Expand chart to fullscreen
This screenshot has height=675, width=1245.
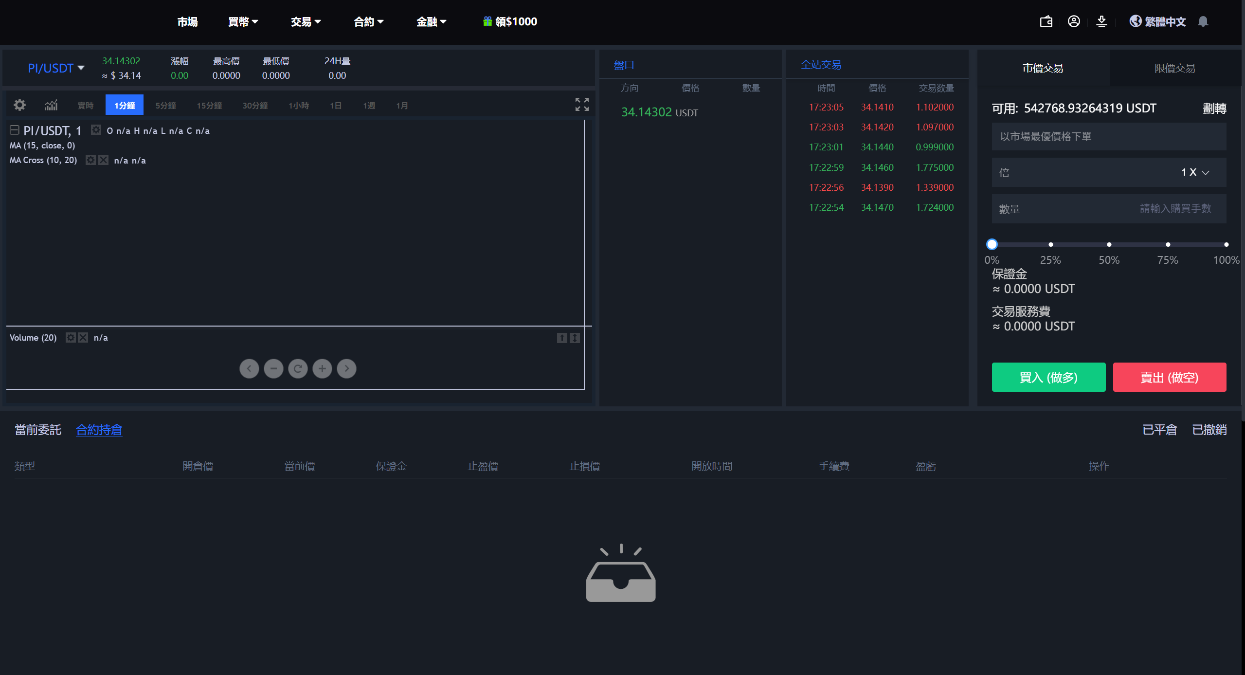pyautogui.click(x=582, y=104)
